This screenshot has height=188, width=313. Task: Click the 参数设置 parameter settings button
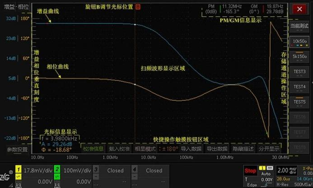(17, 149)
